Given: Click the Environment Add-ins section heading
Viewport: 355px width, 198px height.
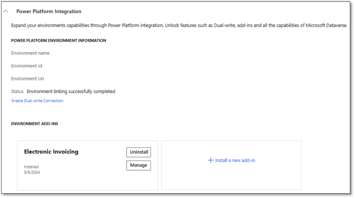Looking at the screenshot, I should [x=35, y=124].
